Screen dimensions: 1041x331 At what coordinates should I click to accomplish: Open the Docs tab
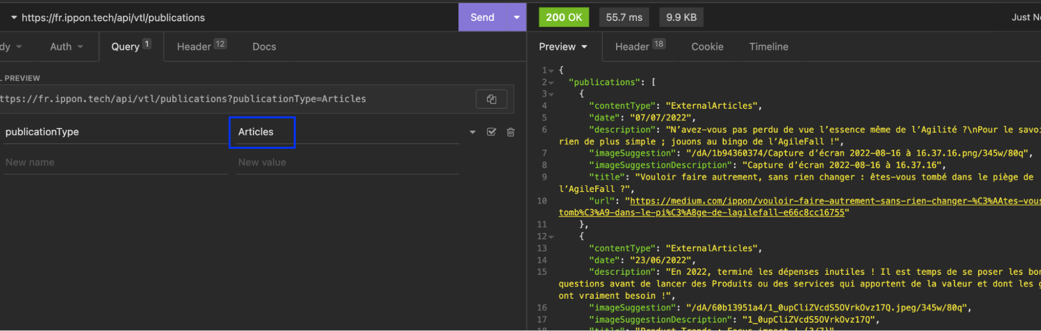pyautogui.click(x=264, y=47)
